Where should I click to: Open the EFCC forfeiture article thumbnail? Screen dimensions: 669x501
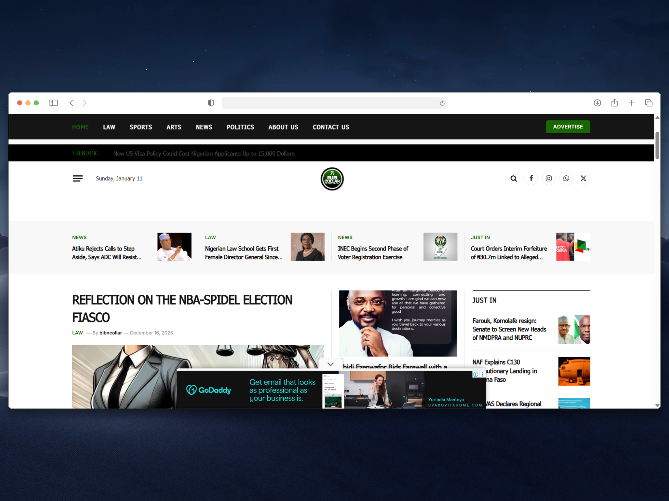tap(573, 247)
